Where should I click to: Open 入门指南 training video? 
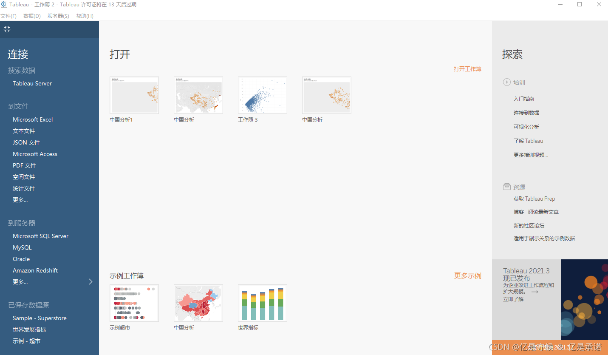tap(524, 99)
